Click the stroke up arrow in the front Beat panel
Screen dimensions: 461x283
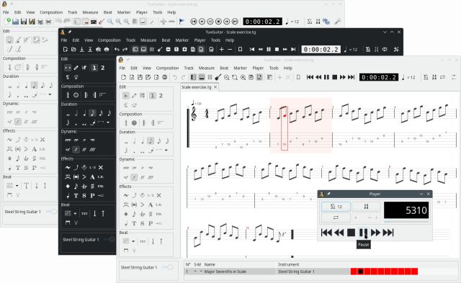pos(161,241)
